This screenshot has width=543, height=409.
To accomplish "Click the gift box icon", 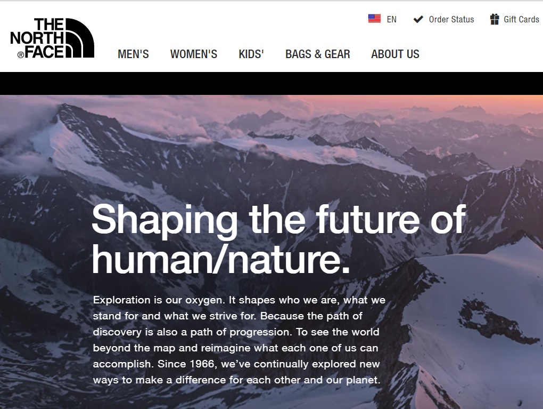I will (495, 19).
